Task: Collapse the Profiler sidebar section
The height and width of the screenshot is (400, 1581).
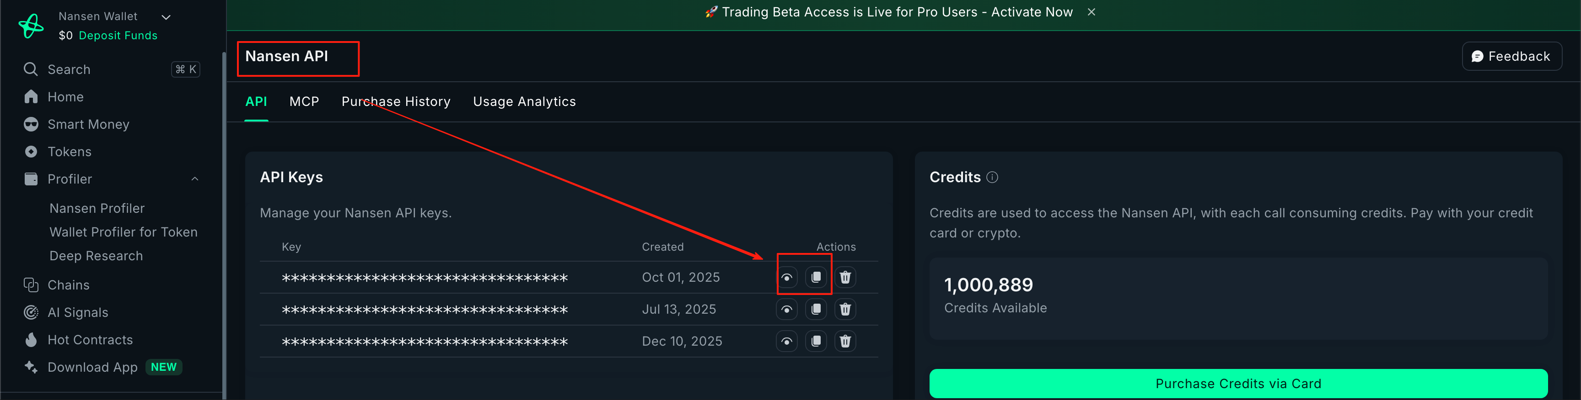Action: [194, 179]
